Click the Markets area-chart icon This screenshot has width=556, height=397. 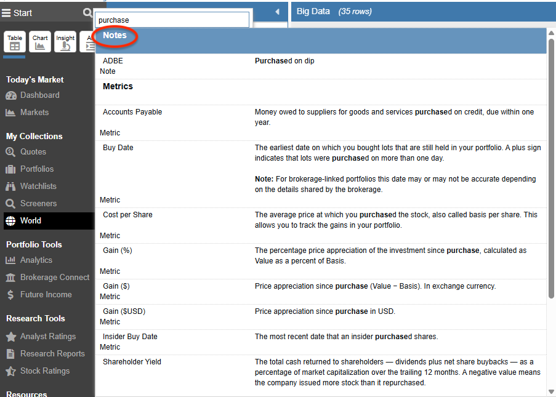click(10, 113)
